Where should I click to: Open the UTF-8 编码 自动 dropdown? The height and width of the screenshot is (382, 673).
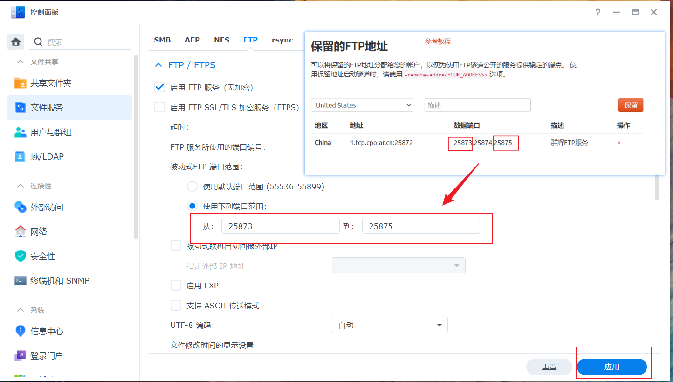pos(390,325)
